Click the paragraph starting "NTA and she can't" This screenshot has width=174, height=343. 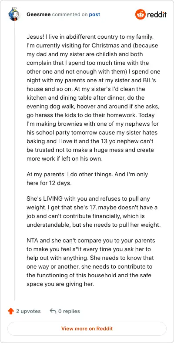pos(91,262)
